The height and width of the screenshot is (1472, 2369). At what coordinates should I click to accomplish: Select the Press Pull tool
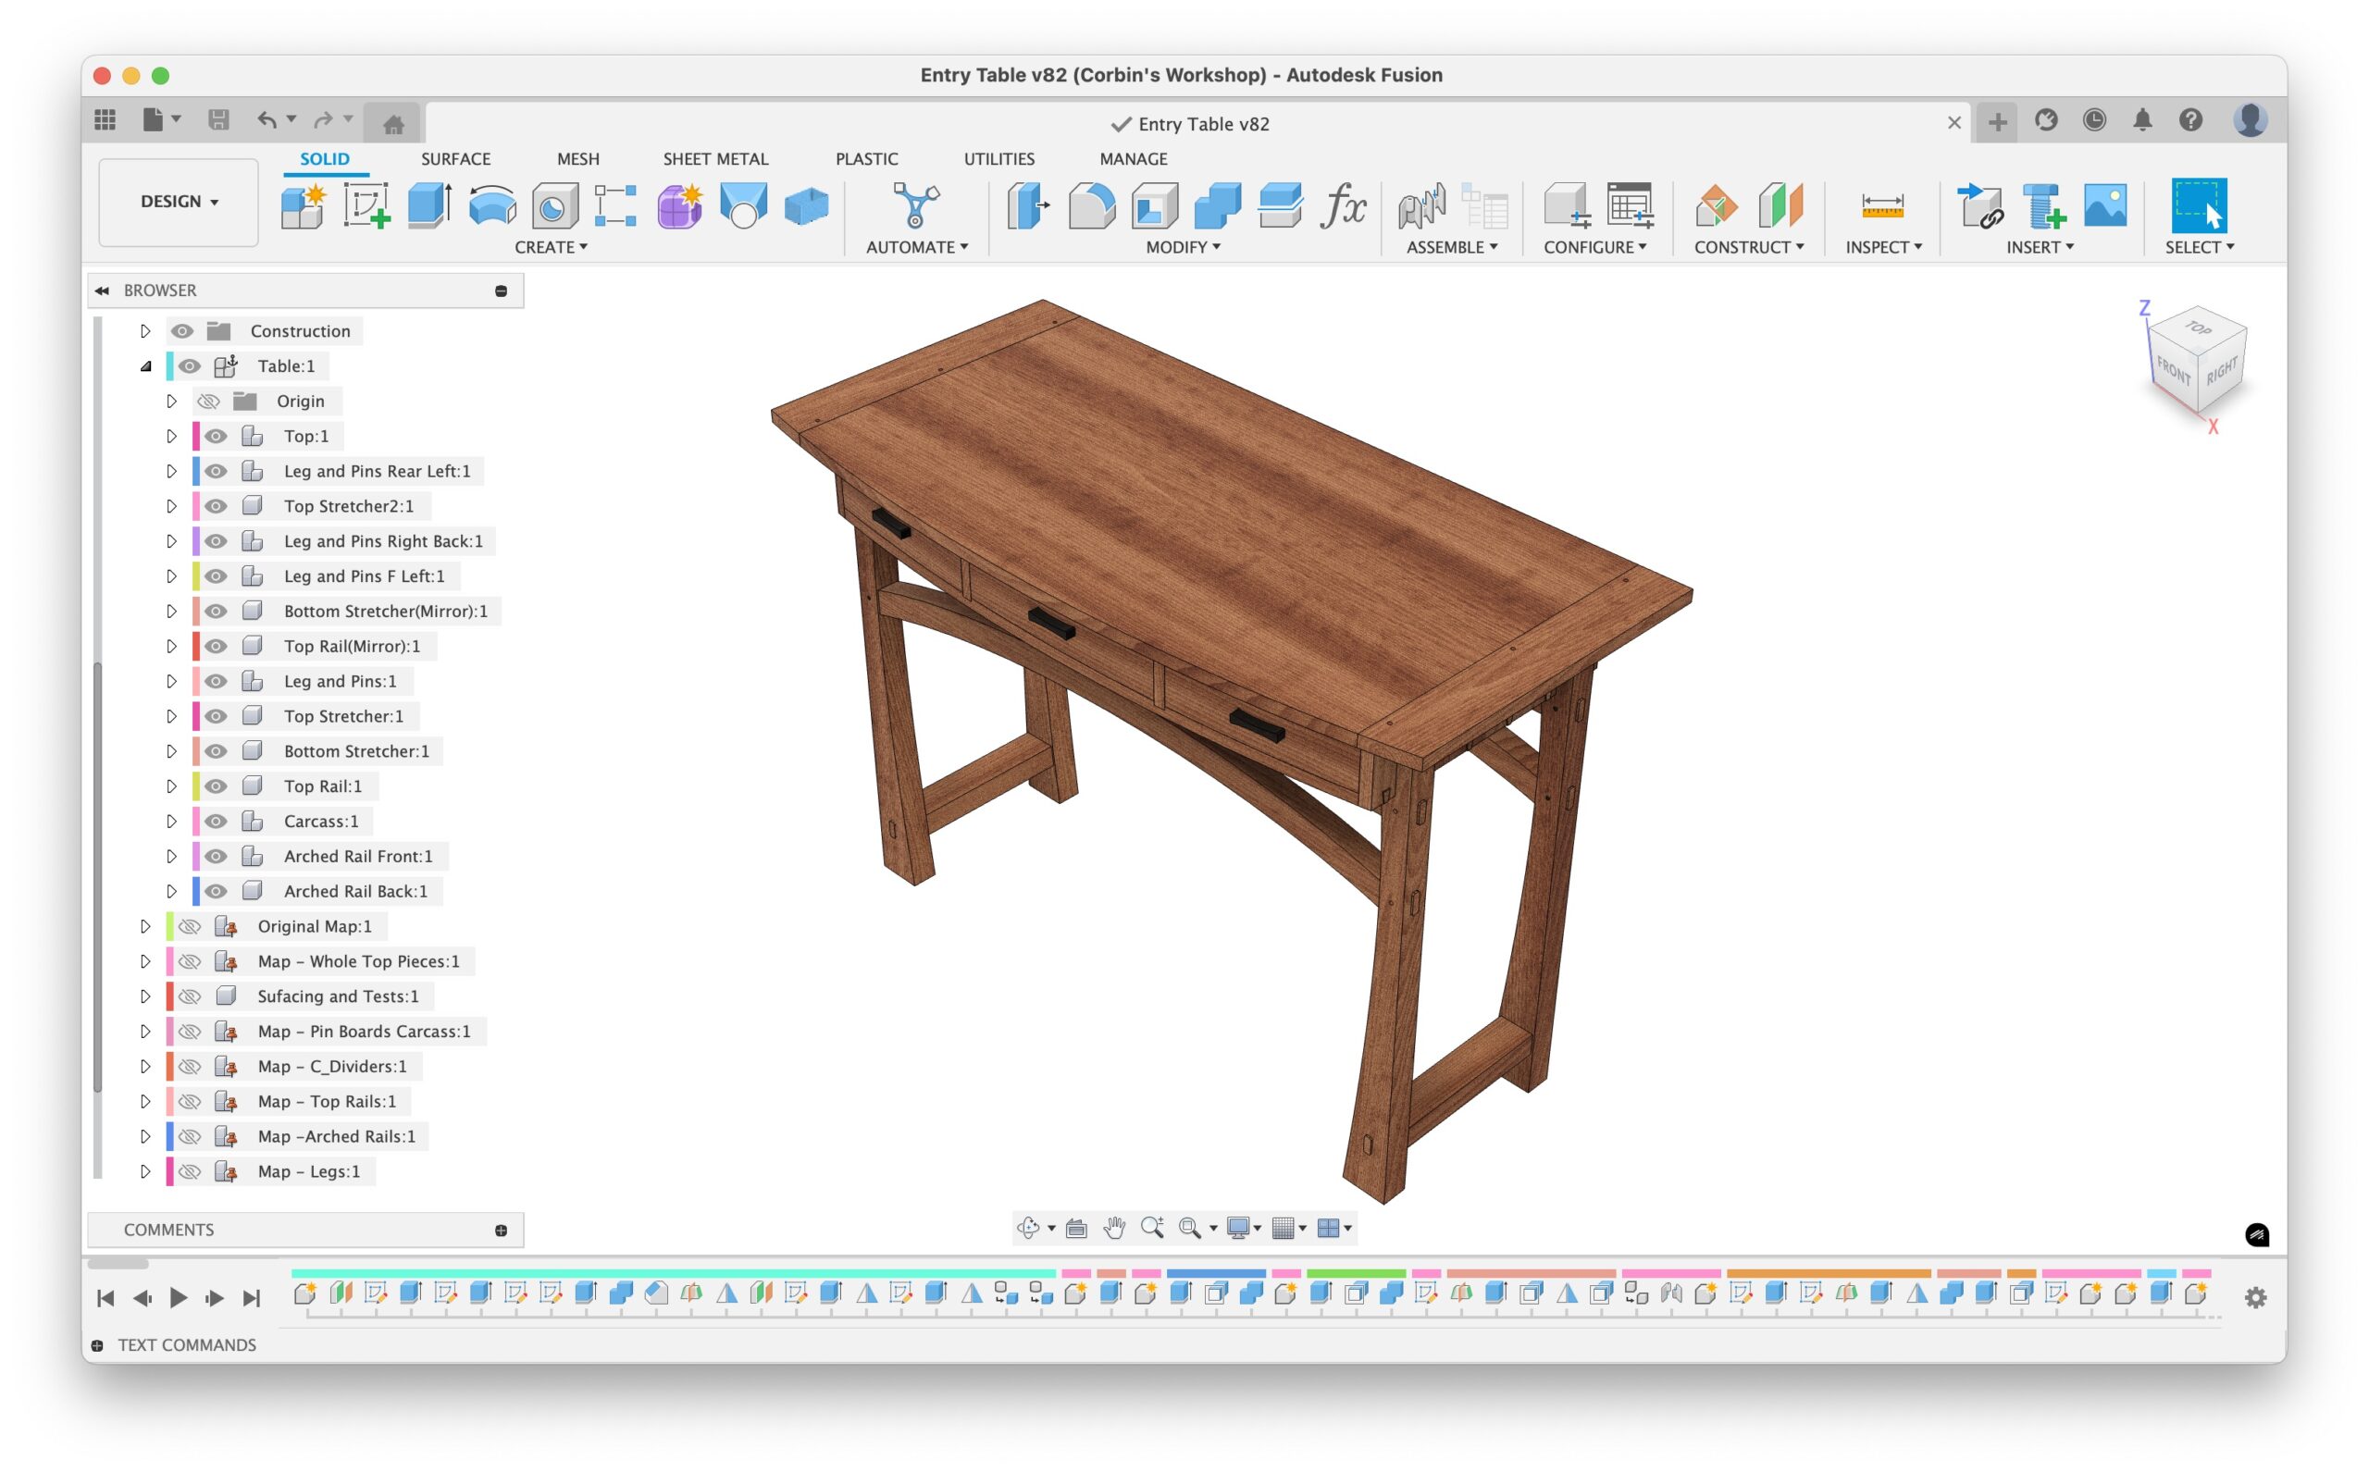click(1027, 206)
